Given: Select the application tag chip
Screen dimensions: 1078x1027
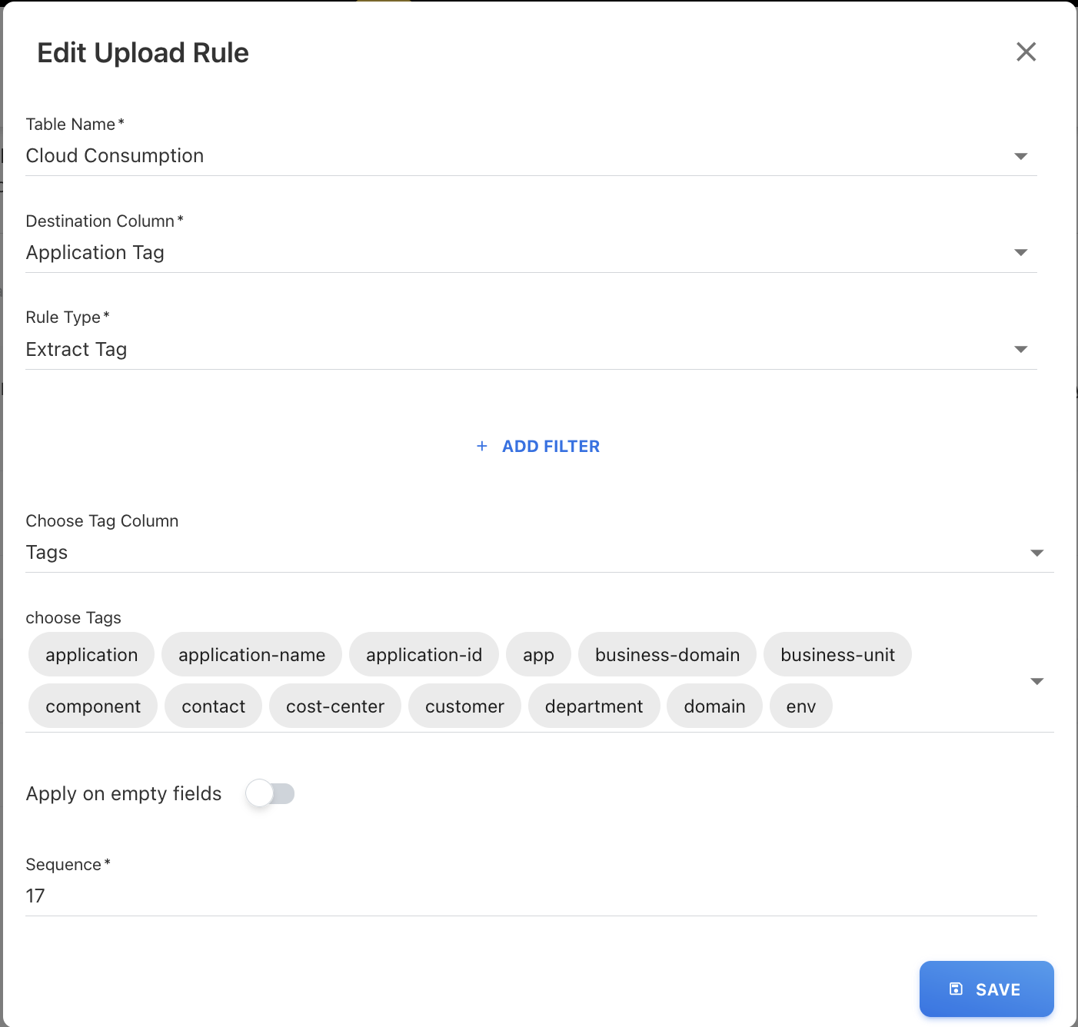Looking at the screenshot, I should point(91,655).
